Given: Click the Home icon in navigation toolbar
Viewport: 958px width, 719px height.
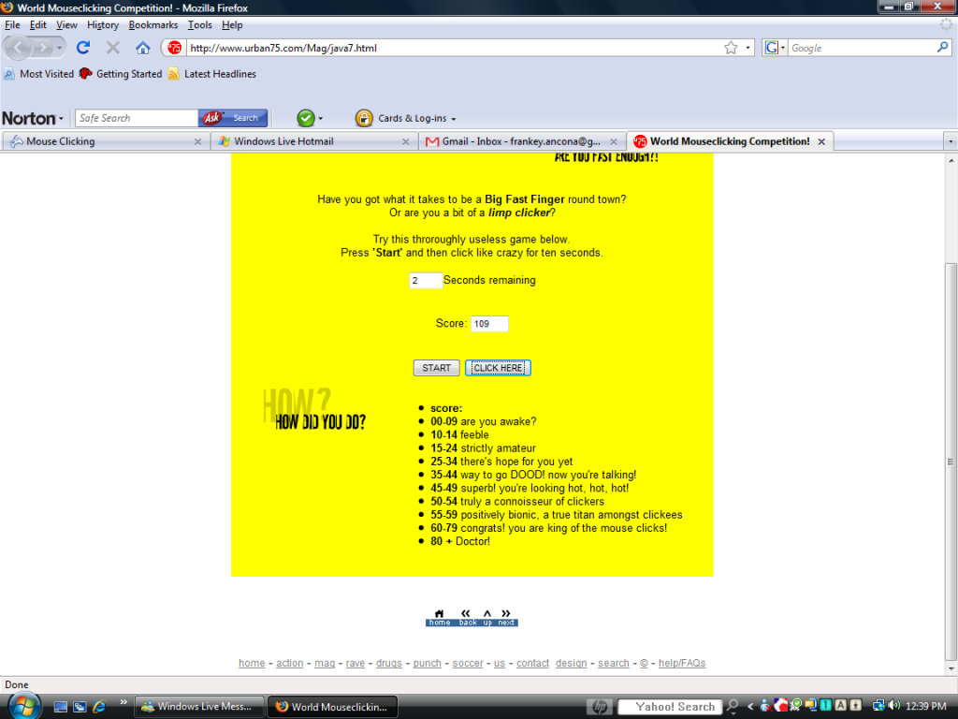Looking at the screenshot, I should (142, 48).
